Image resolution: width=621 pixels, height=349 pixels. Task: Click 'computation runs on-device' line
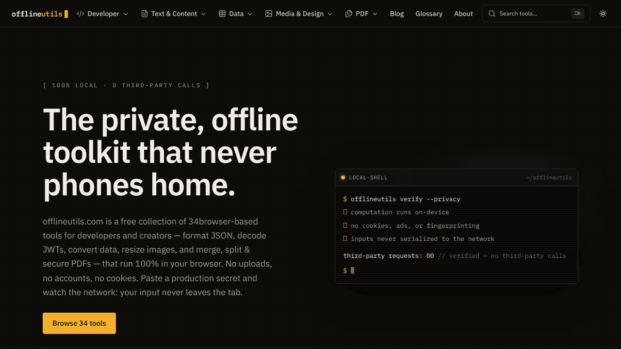400,212
